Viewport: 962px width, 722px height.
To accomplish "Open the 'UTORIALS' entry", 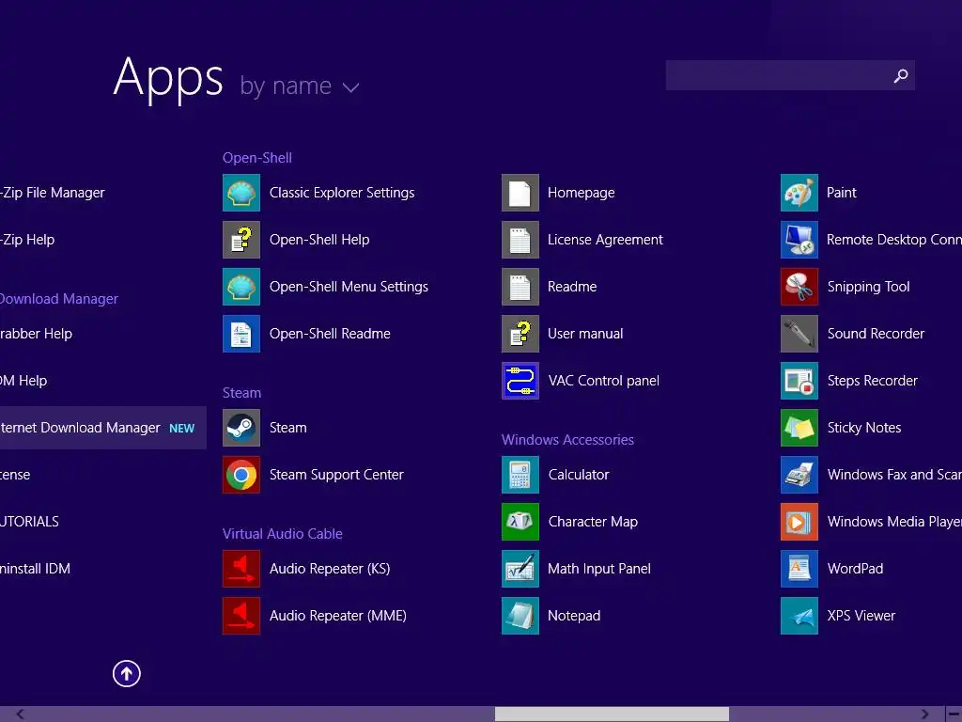I will point(29,522).
